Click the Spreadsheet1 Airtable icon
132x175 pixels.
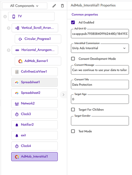[17, 83]
